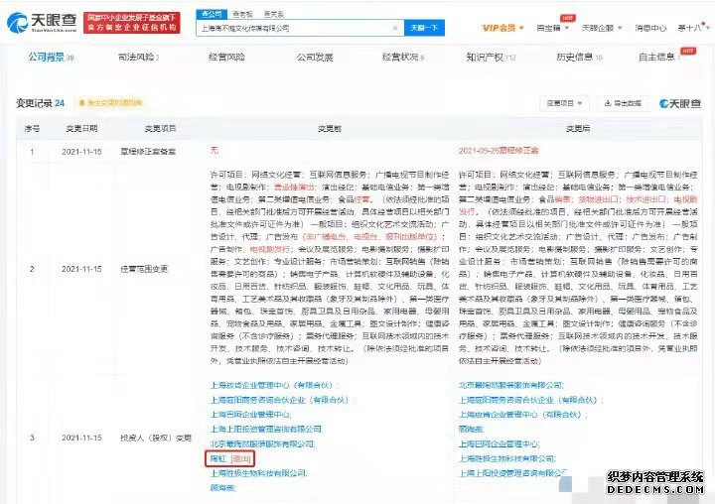Switch to the 公司发展 tab
The height and width of the screenshot is (504, 715).
point(315,57)
